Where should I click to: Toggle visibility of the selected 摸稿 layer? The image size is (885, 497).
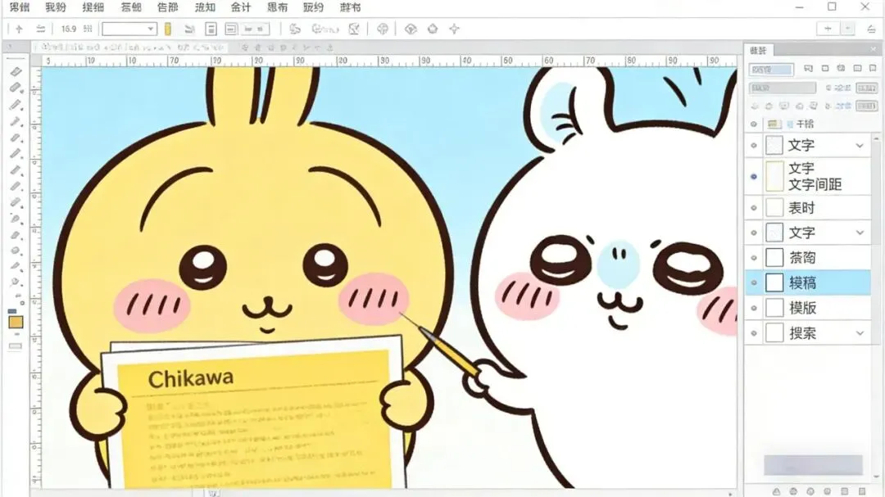tap(754, 282)
